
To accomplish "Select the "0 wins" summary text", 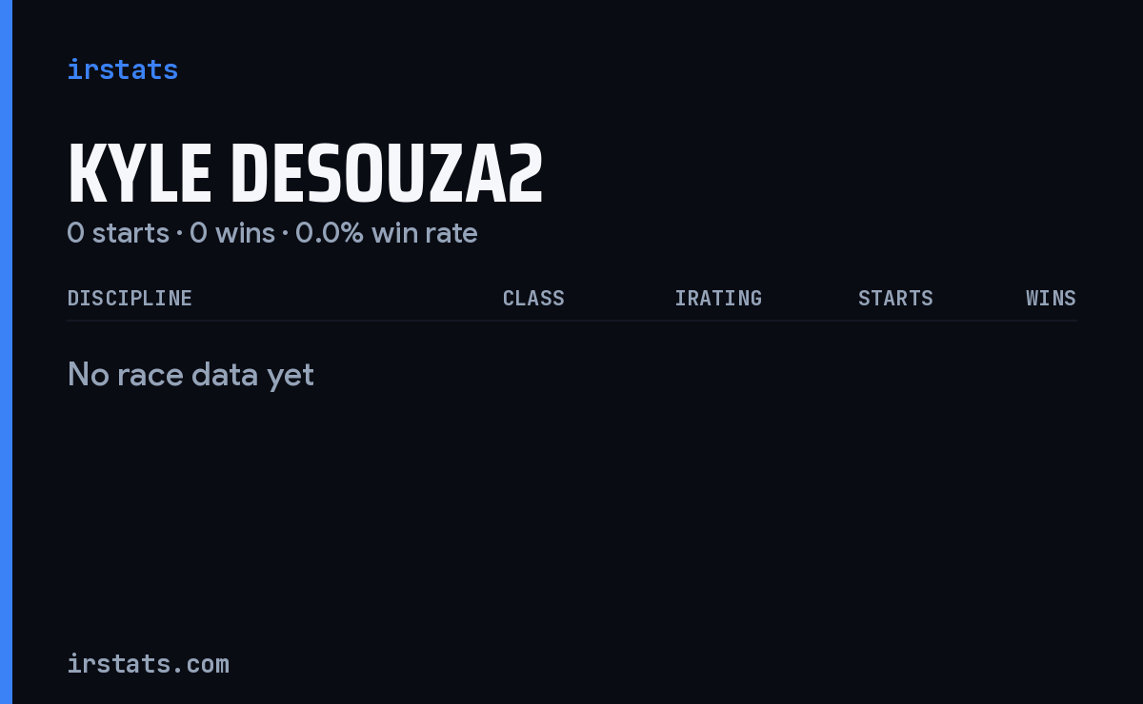I will pos(232,233).
